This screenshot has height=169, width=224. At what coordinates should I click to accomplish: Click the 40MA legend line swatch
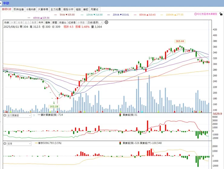[29, 18]
